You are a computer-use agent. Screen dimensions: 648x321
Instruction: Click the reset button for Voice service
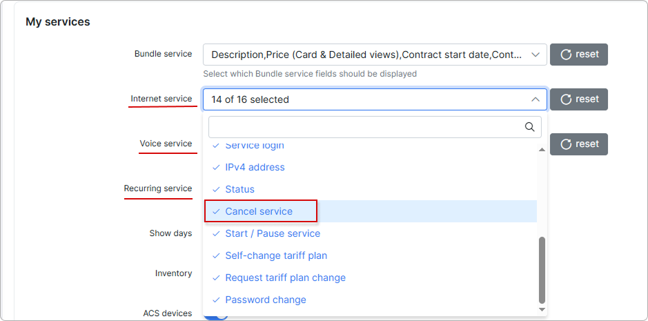[x=578, y=144]
